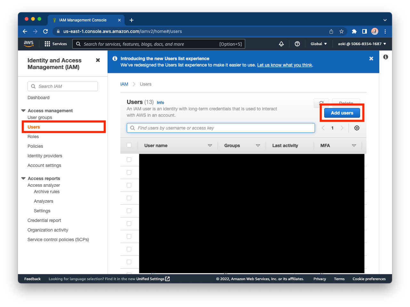Open table preferences gear icon

point(357,128)
